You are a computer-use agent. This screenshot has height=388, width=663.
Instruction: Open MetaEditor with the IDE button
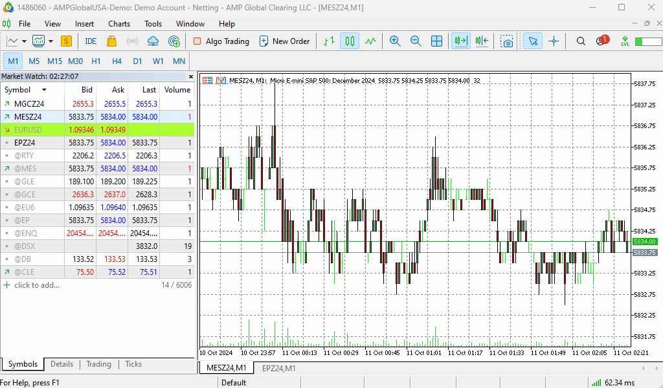[91, 41]
